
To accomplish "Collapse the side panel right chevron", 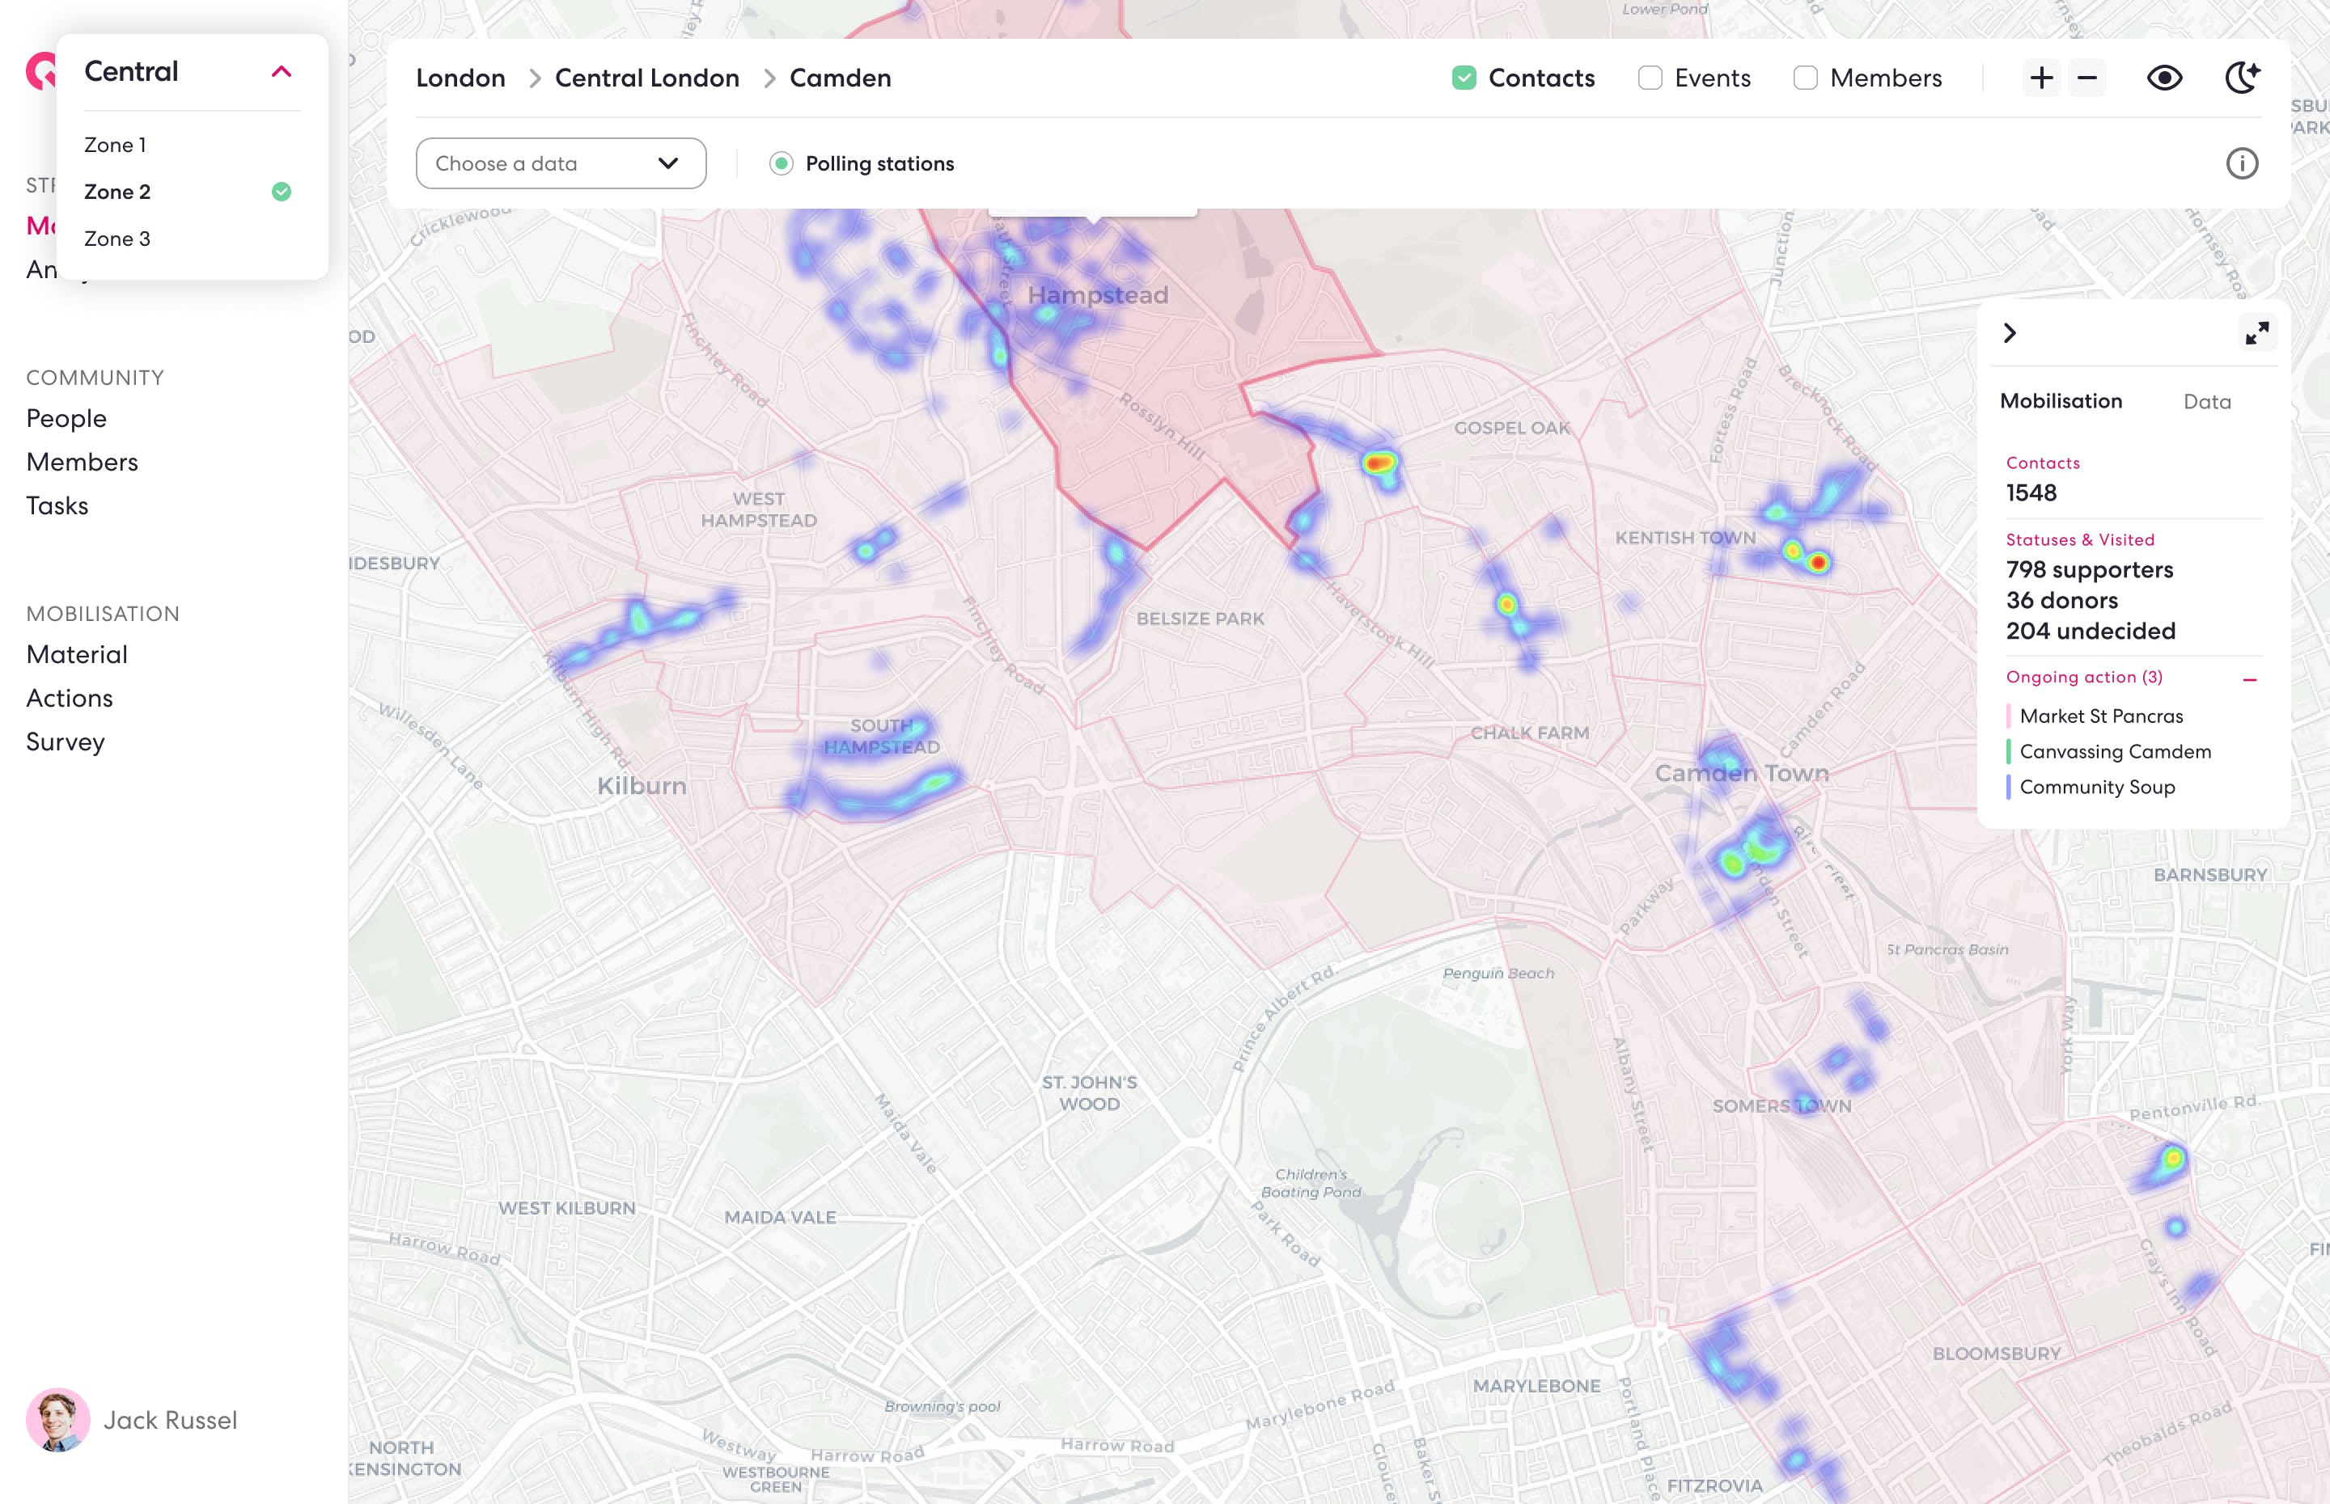I will pos(2010,333).
